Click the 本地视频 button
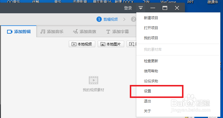This screenshot has height=118, width=223. coord(82,44)
